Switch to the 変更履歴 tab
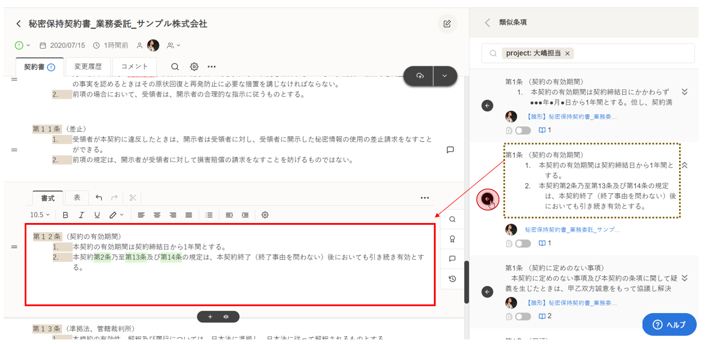This screenshot has height=344, width=706. 88,67
